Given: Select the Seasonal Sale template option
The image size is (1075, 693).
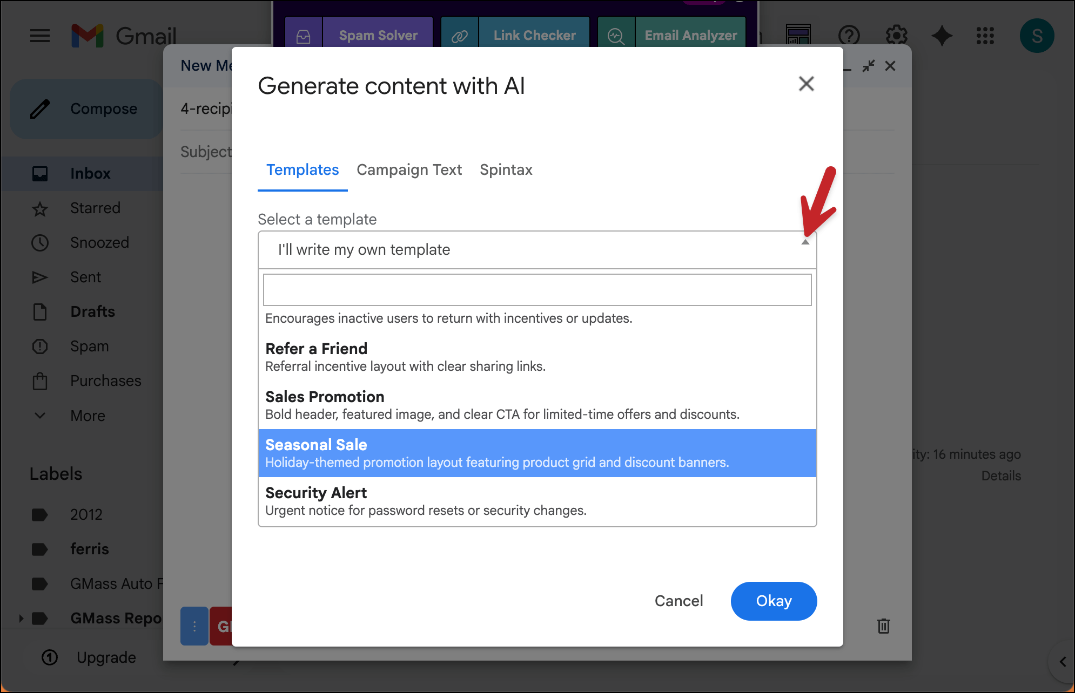Looking at the screenshot, I should point(537,453).
